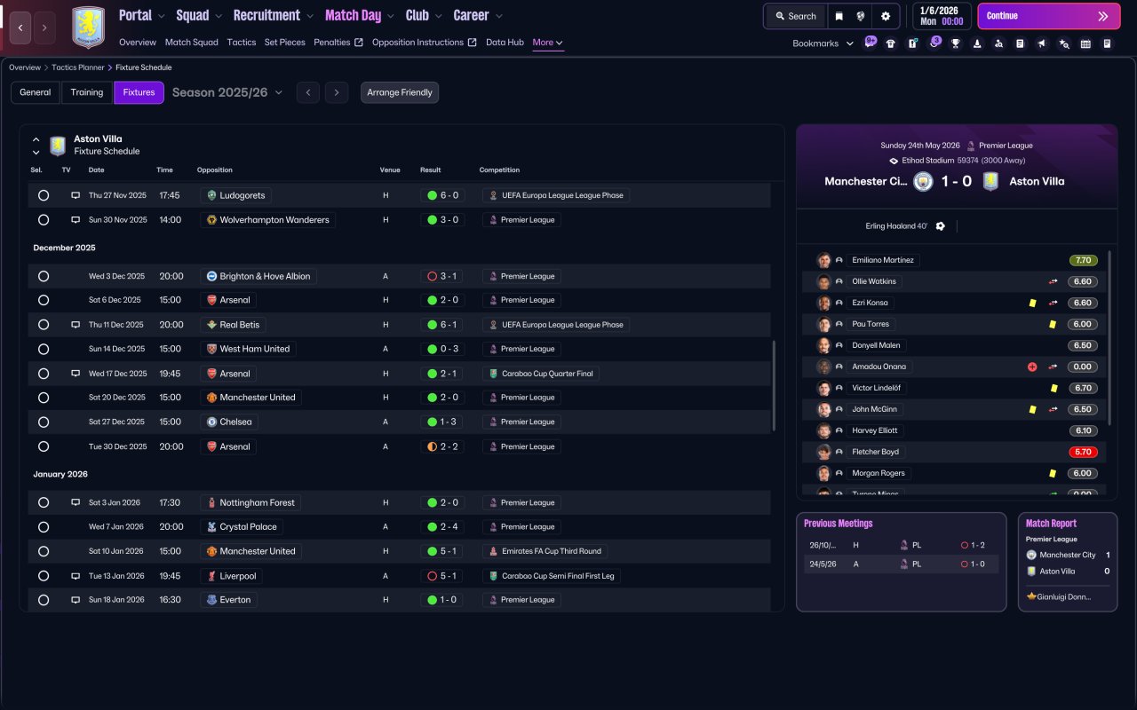Go to the next season with right arrow

click(x=337, y=92)
